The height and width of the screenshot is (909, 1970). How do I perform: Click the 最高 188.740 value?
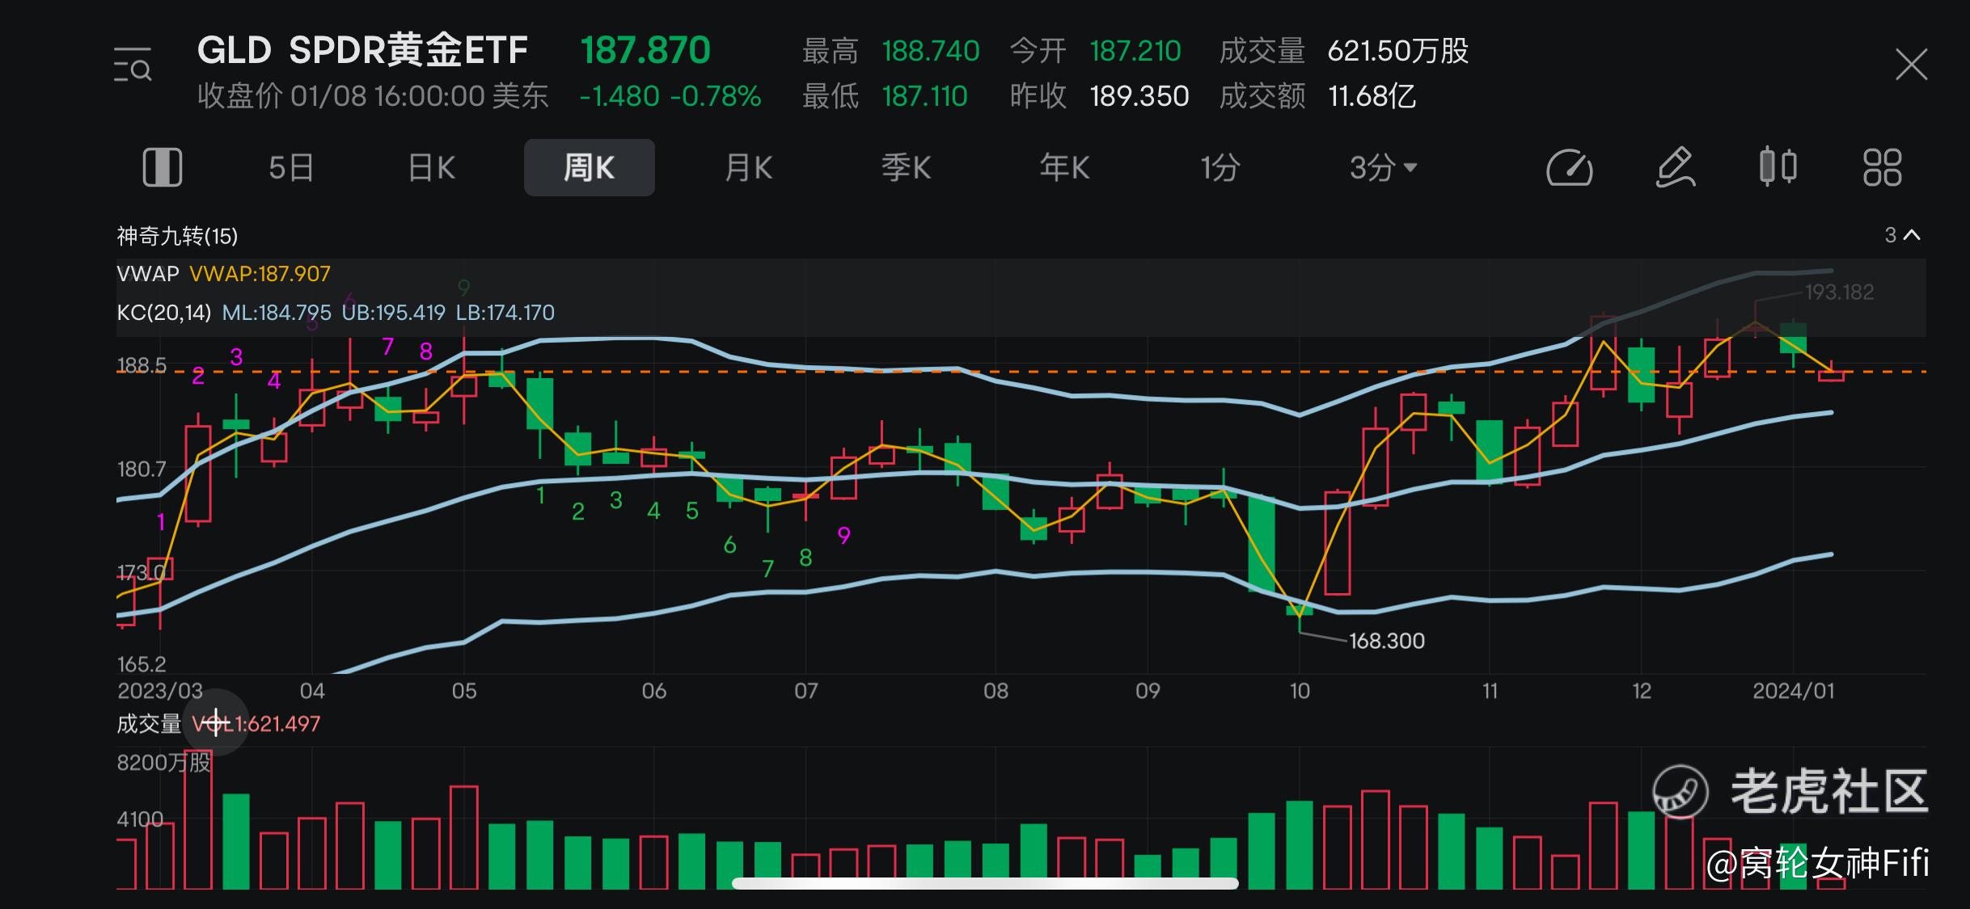click(931, 51)
